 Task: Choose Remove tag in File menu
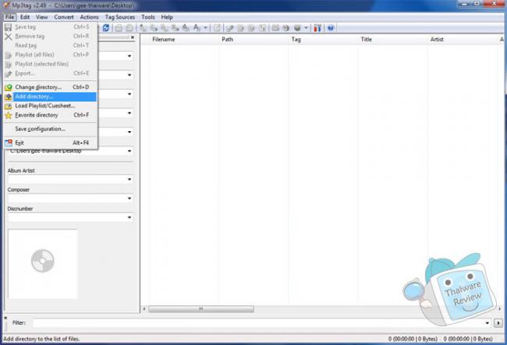coord(51,36)
